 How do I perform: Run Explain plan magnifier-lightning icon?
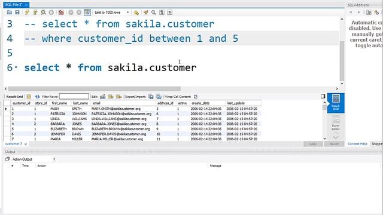43,12
